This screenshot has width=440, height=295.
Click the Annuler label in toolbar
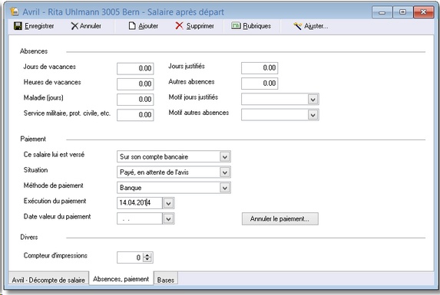coord(91,26)
